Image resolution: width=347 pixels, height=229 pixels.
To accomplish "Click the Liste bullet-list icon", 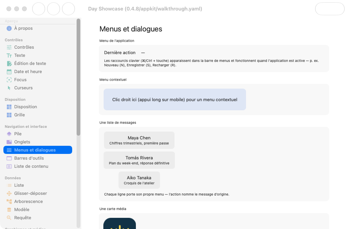I will click(9, 185).
